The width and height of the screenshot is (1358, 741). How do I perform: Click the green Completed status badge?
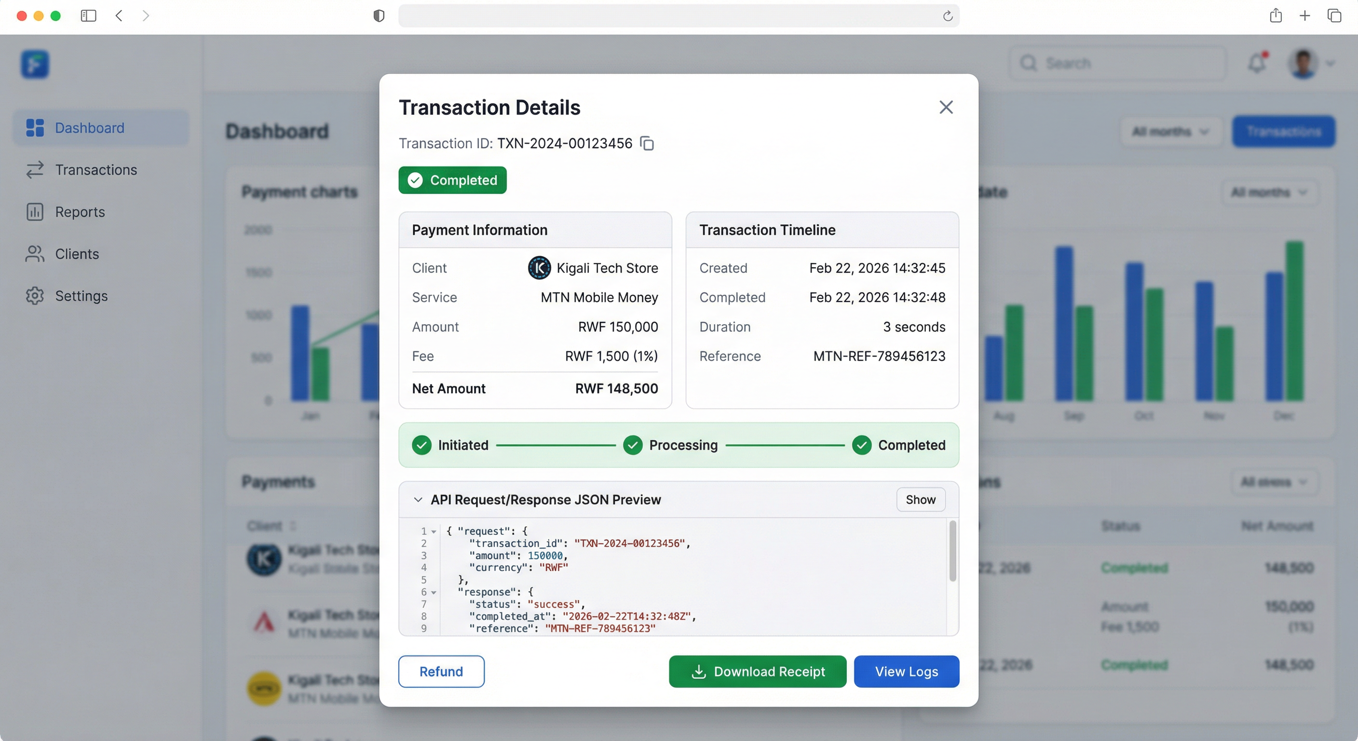[x=452, y=180]
